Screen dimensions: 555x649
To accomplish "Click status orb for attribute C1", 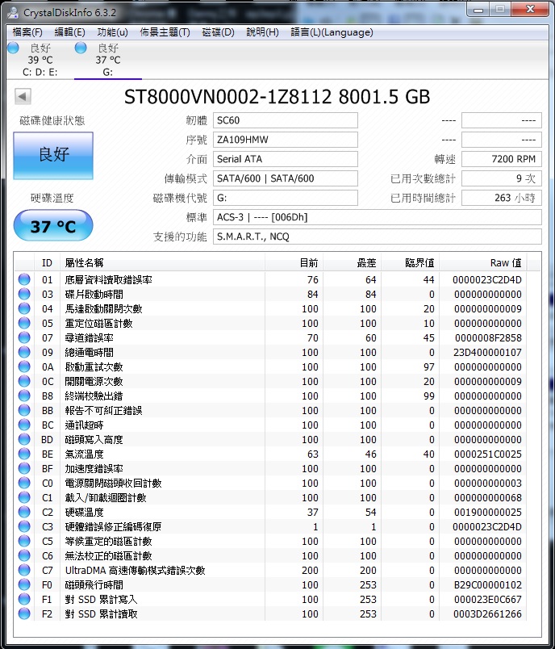I will click(x=24, y=497).
